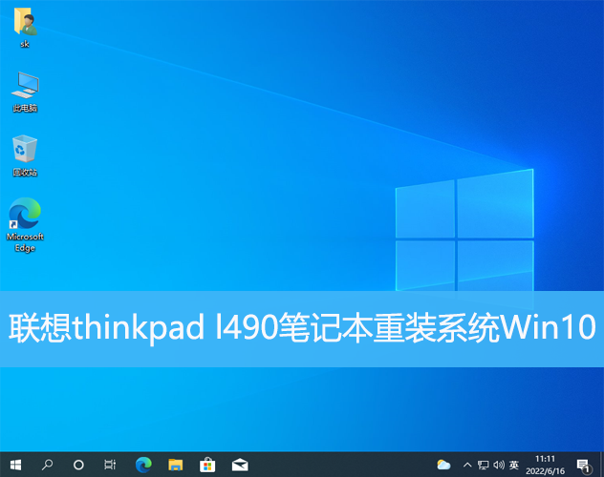This screenshot has height=477, width=604.
Task: Toggle the 英 input method indicator
Action: tap(514, 465)
